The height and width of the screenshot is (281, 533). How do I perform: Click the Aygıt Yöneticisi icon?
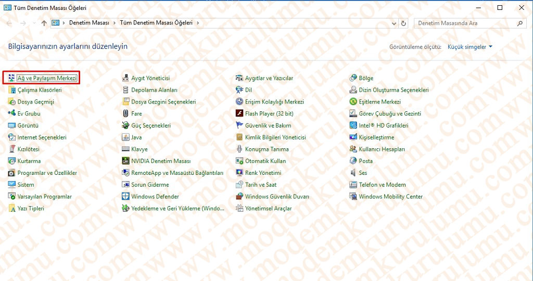coord(125,78)
